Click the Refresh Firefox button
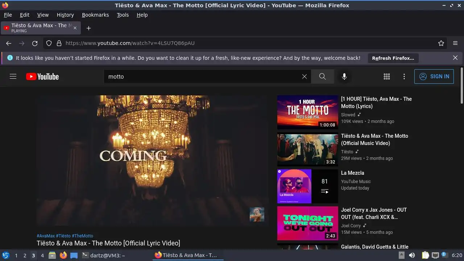This screenshot has height=261, width=464. coord(393,58)
